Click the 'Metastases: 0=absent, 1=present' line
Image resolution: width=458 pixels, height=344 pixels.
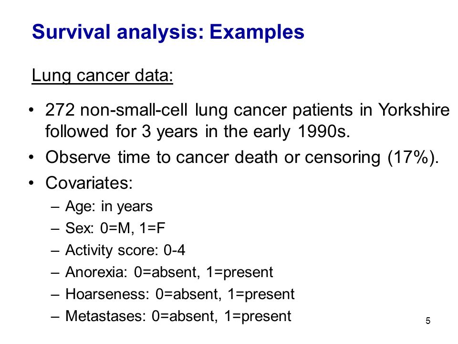pyautogui.click(x=178, y=316)
